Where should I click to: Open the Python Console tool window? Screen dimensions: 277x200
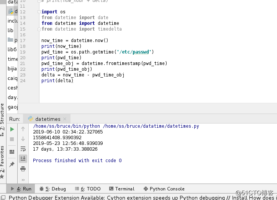[164, 189]
